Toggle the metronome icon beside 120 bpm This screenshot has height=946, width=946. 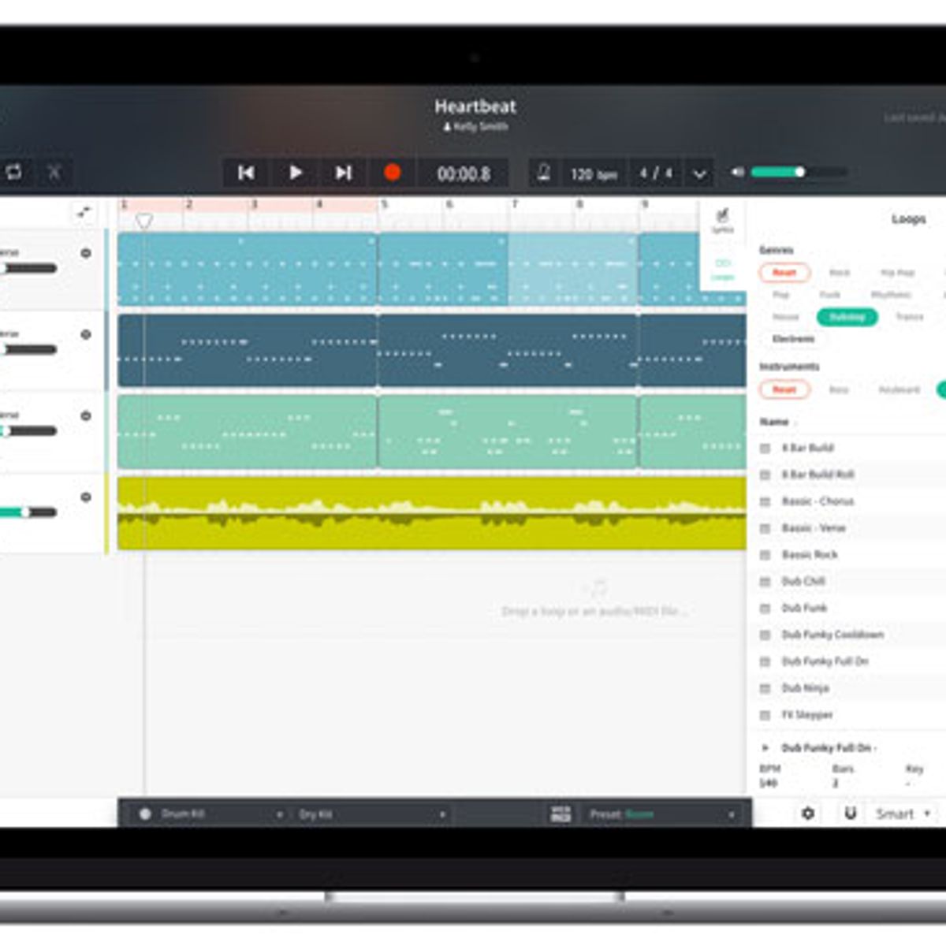(543, 173)
